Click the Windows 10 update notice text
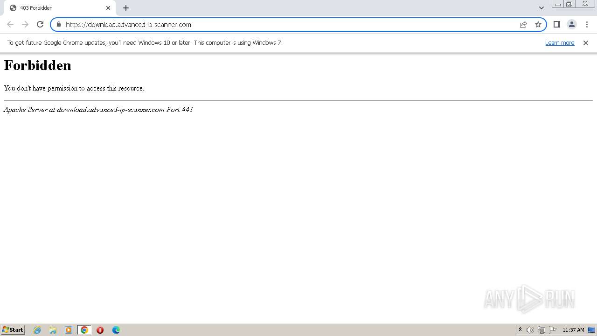597x336 pixels. [145, 42]
